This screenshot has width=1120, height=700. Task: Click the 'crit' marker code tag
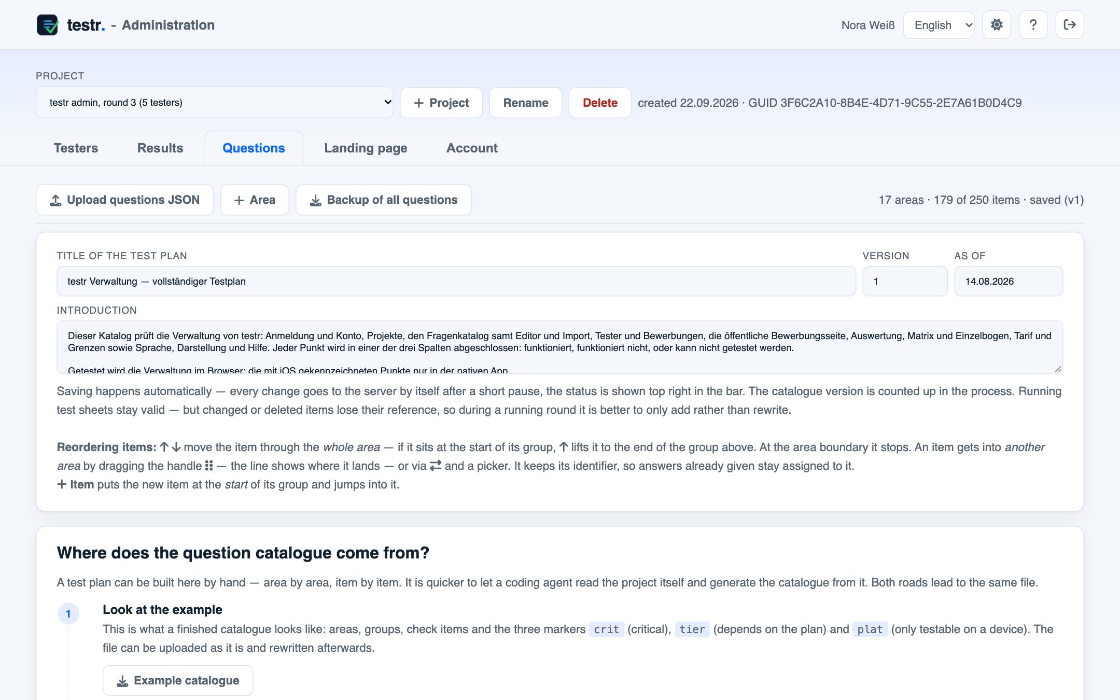click(x=606, y=629)
